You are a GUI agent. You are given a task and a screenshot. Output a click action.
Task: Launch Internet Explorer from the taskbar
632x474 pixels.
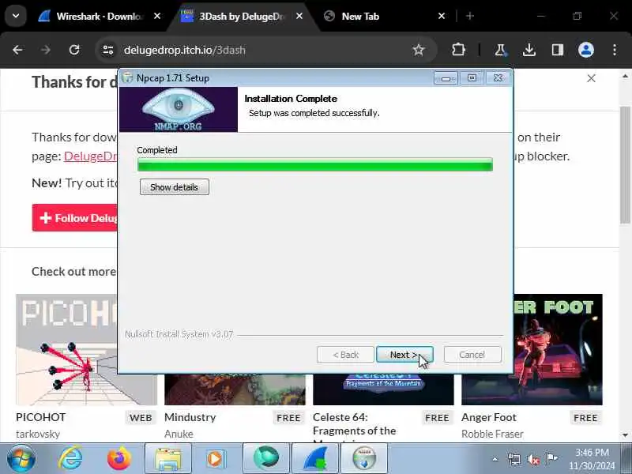(70, 458)
